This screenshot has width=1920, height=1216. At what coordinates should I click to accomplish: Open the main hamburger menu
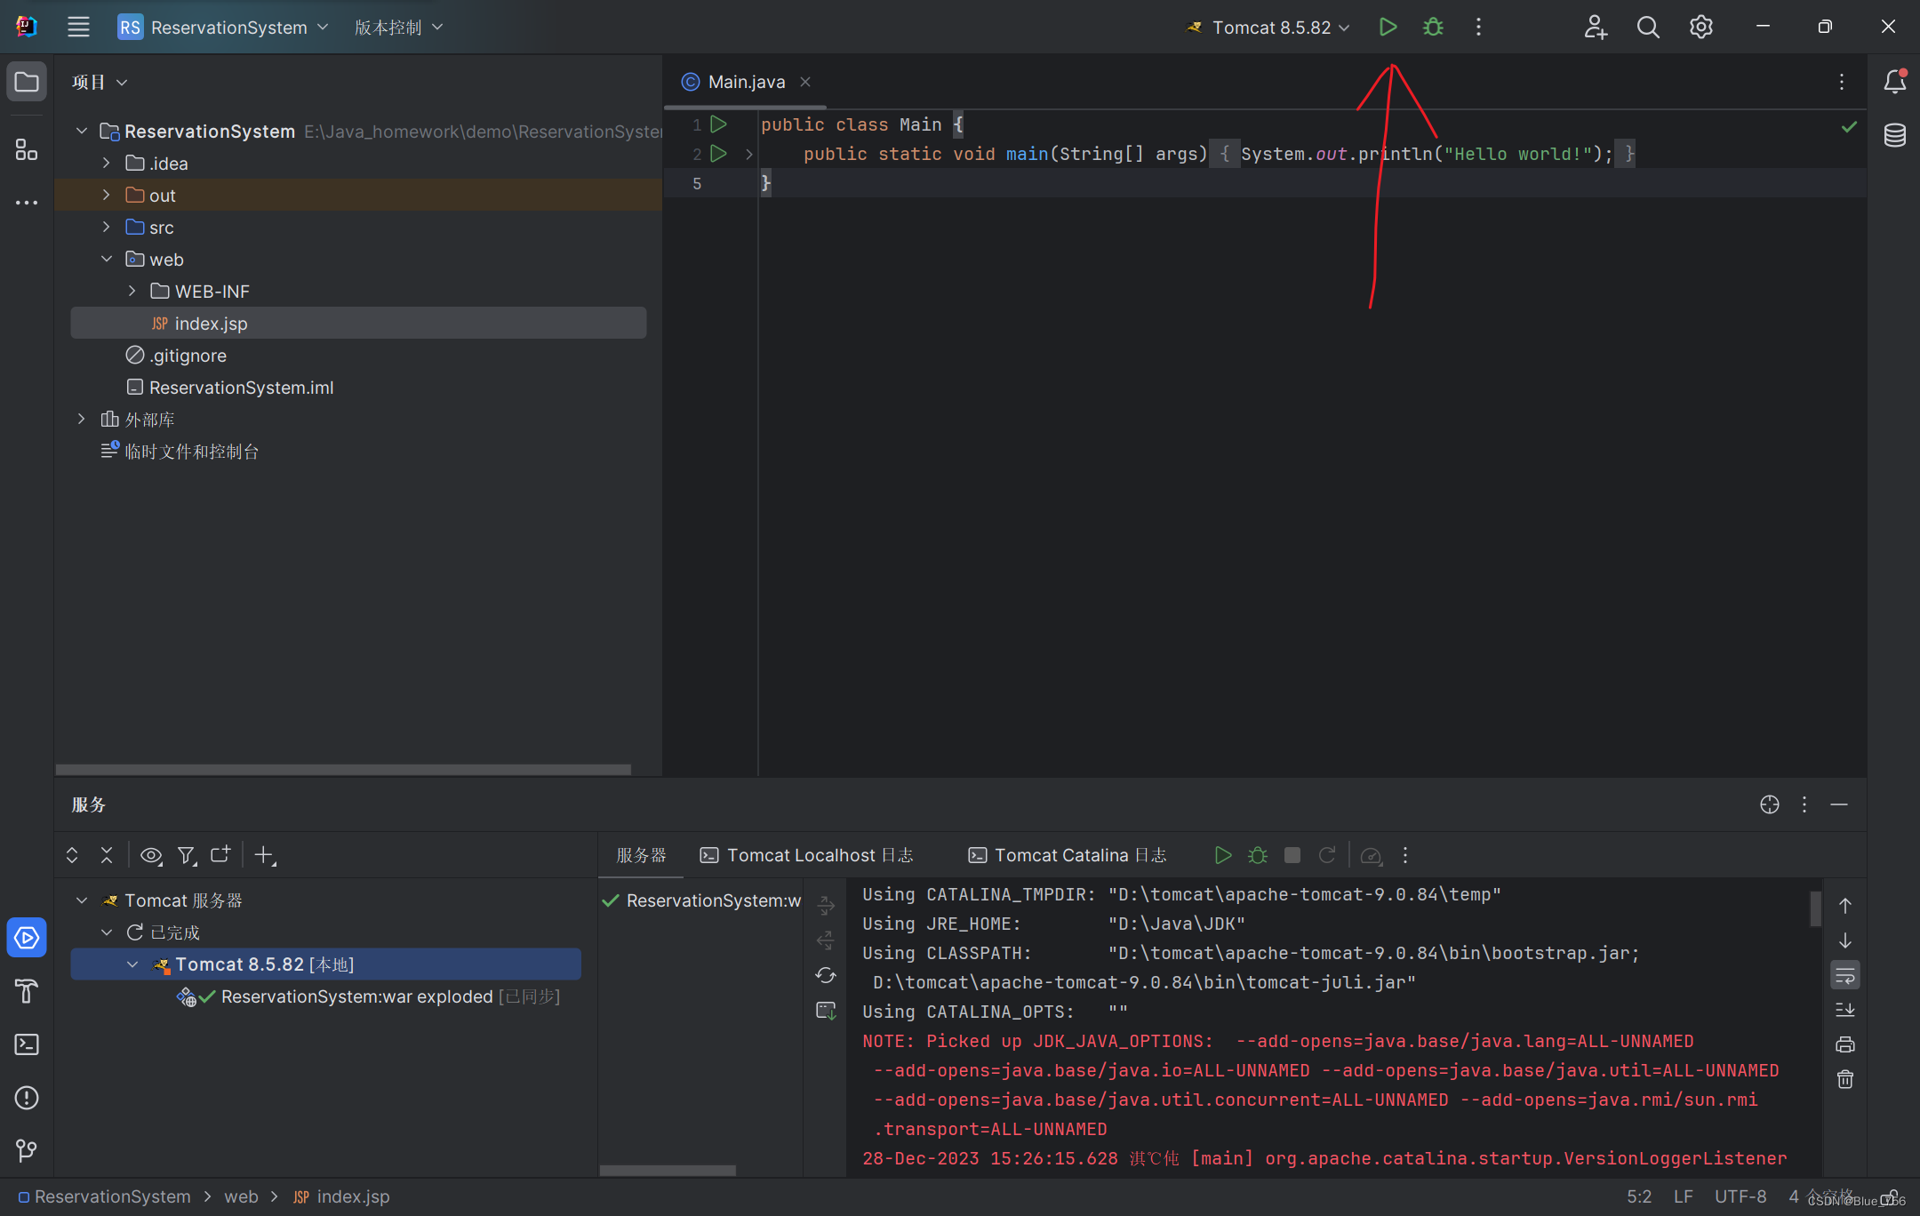(78, 28)
